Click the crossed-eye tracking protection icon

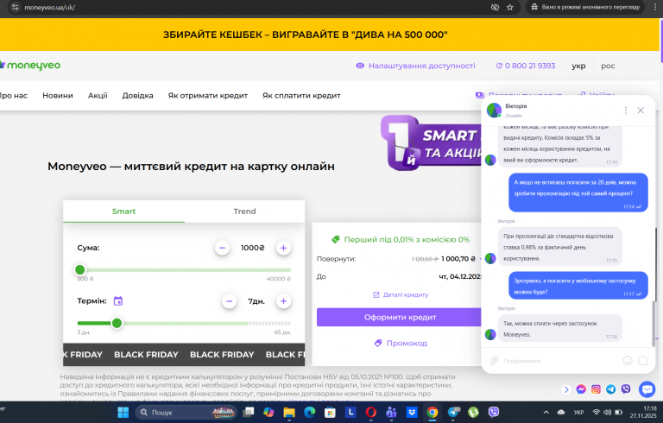click(x=495, y=7)
